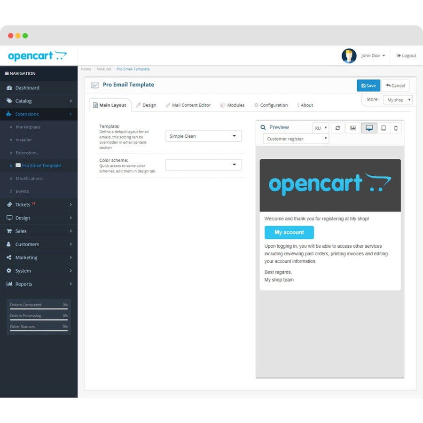423x423 pixels.
Task: Click the Other Statuses progress bar
Action: click(39, 330)
